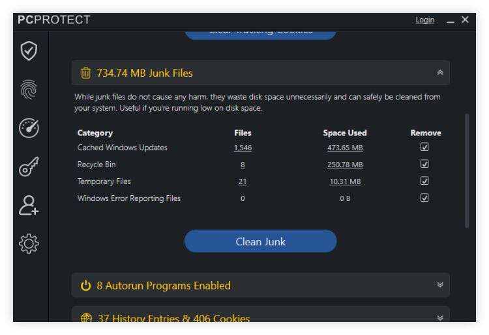
Task: Click the Remove column header
Action: tap(426, 133)
